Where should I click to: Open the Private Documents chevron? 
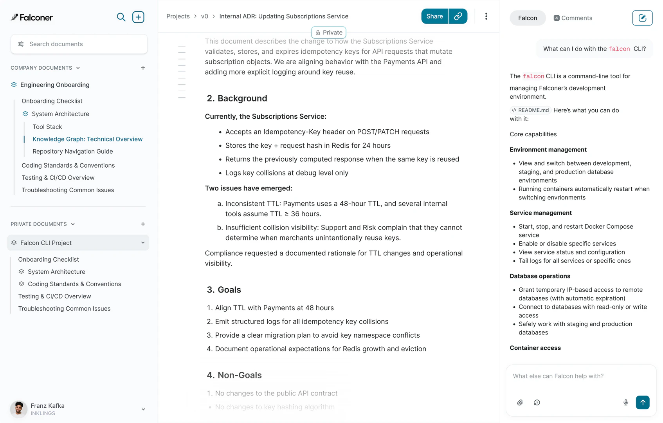(x=73, y=224)
